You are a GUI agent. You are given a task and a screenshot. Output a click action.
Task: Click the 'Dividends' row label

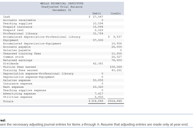(11, 64)
